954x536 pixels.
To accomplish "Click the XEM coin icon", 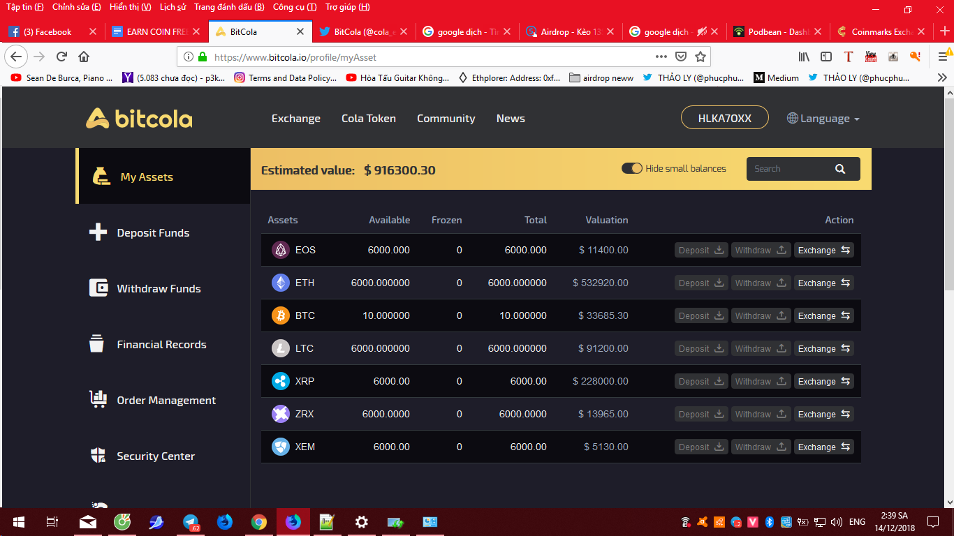I will (x=280, y=447).
